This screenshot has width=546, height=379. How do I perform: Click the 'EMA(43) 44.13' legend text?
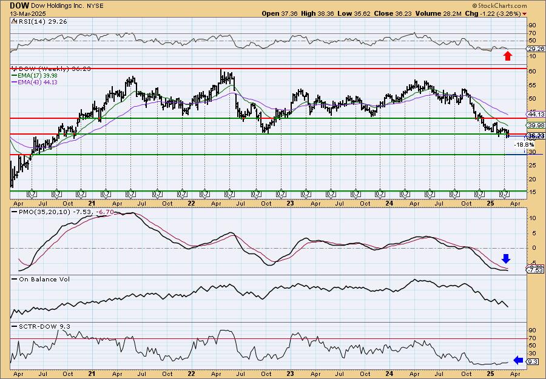pos(38,82)
